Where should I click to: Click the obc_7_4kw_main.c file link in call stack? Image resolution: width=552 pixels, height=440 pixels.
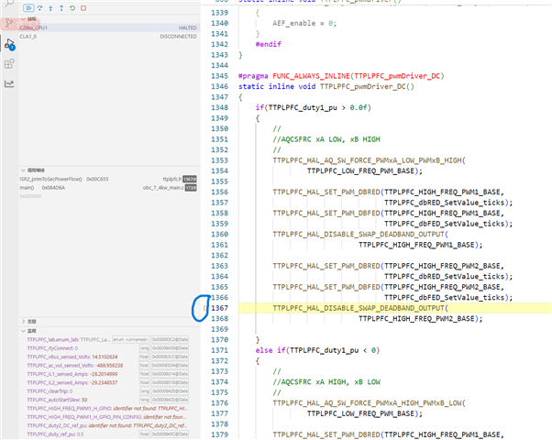pyautogui.click(x=163, y=188)
